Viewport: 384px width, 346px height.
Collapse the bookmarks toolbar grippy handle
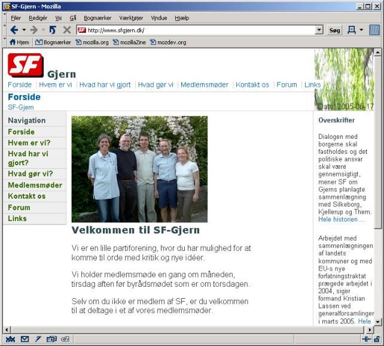[4, 42]
